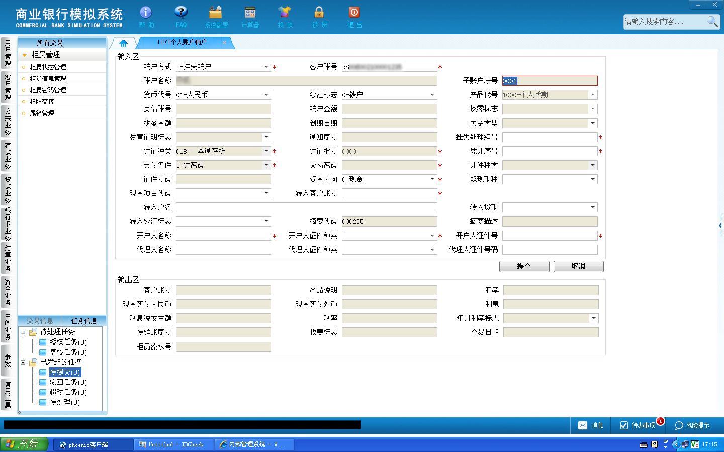
Task: Open the 开户人证件种类 dropdown
Action: click(432, 236)
